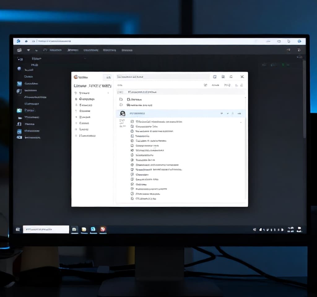Open the red app icon in the taskbar
Screen dimensions: 317x297
coord(103,229)
